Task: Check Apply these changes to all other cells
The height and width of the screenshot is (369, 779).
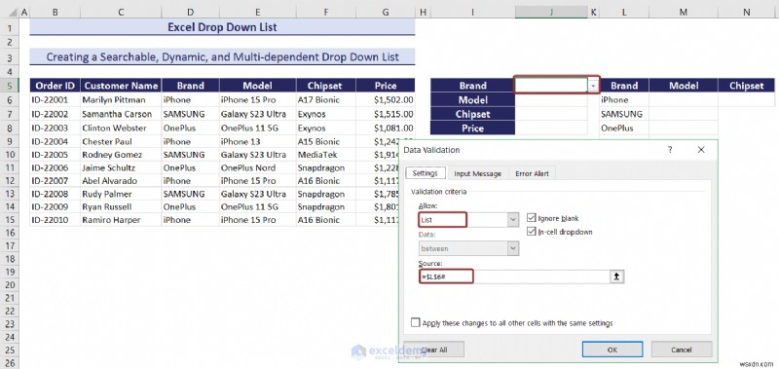Action: [x=416, y=323]
